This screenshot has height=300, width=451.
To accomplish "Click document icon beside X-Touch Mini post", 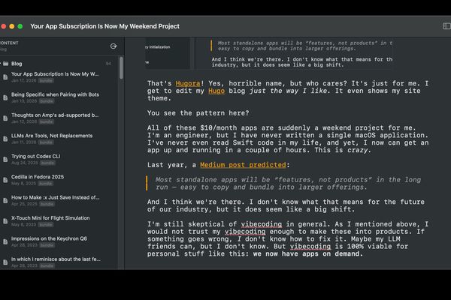I will pos(5,221).
